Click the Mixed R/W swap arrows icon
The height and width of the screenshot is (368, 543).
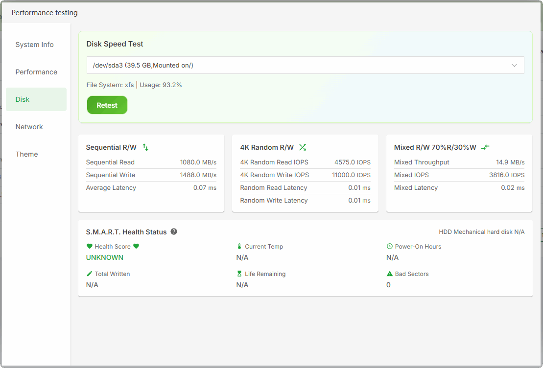point(485,147)
